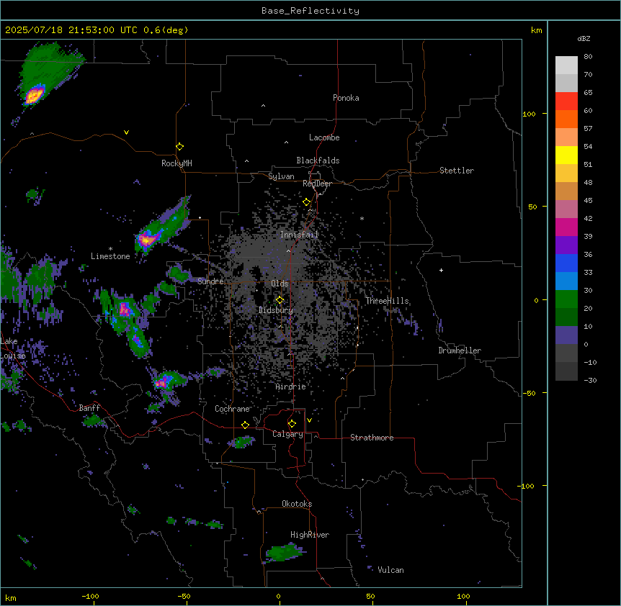
Task: Pick the royal blue 33-36 dBZ swatch
Action: point(566,263)
